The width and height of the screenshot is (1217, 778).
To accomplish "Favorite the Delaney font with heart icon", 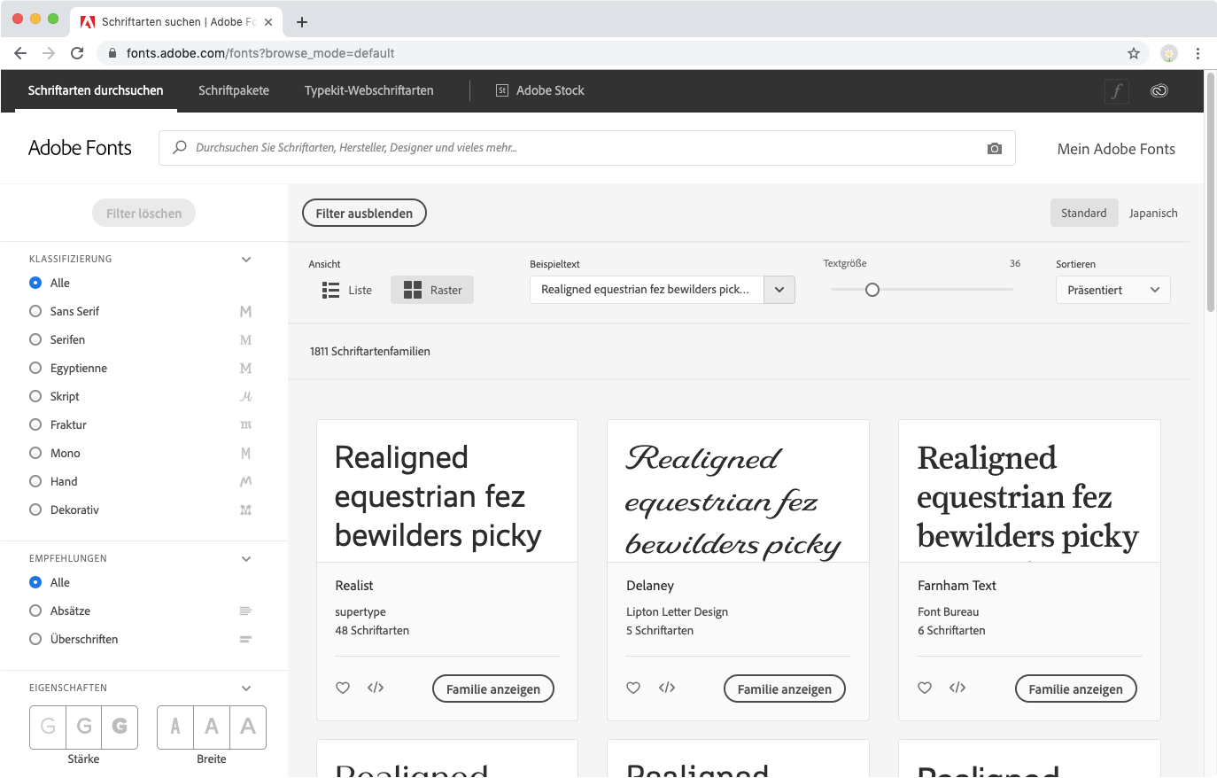I will (x=633, y=688).
